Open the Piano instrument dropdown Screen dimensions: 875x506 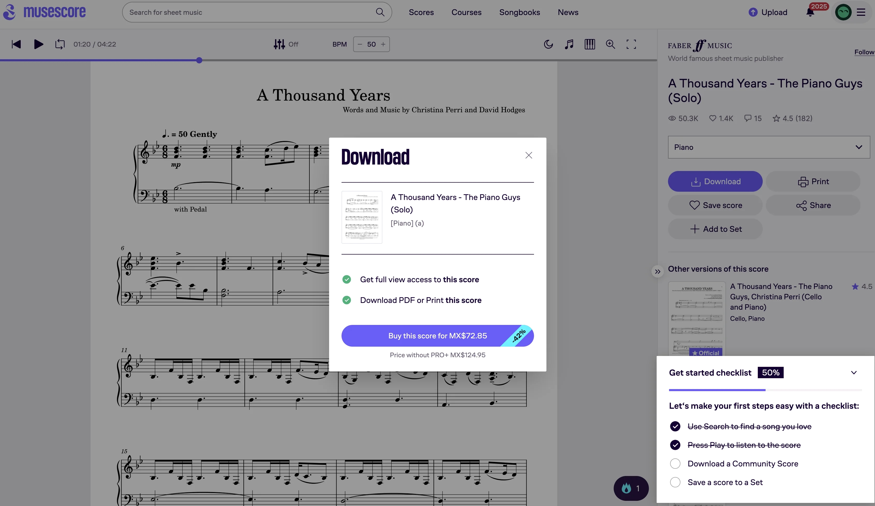[x=768, y=147]
